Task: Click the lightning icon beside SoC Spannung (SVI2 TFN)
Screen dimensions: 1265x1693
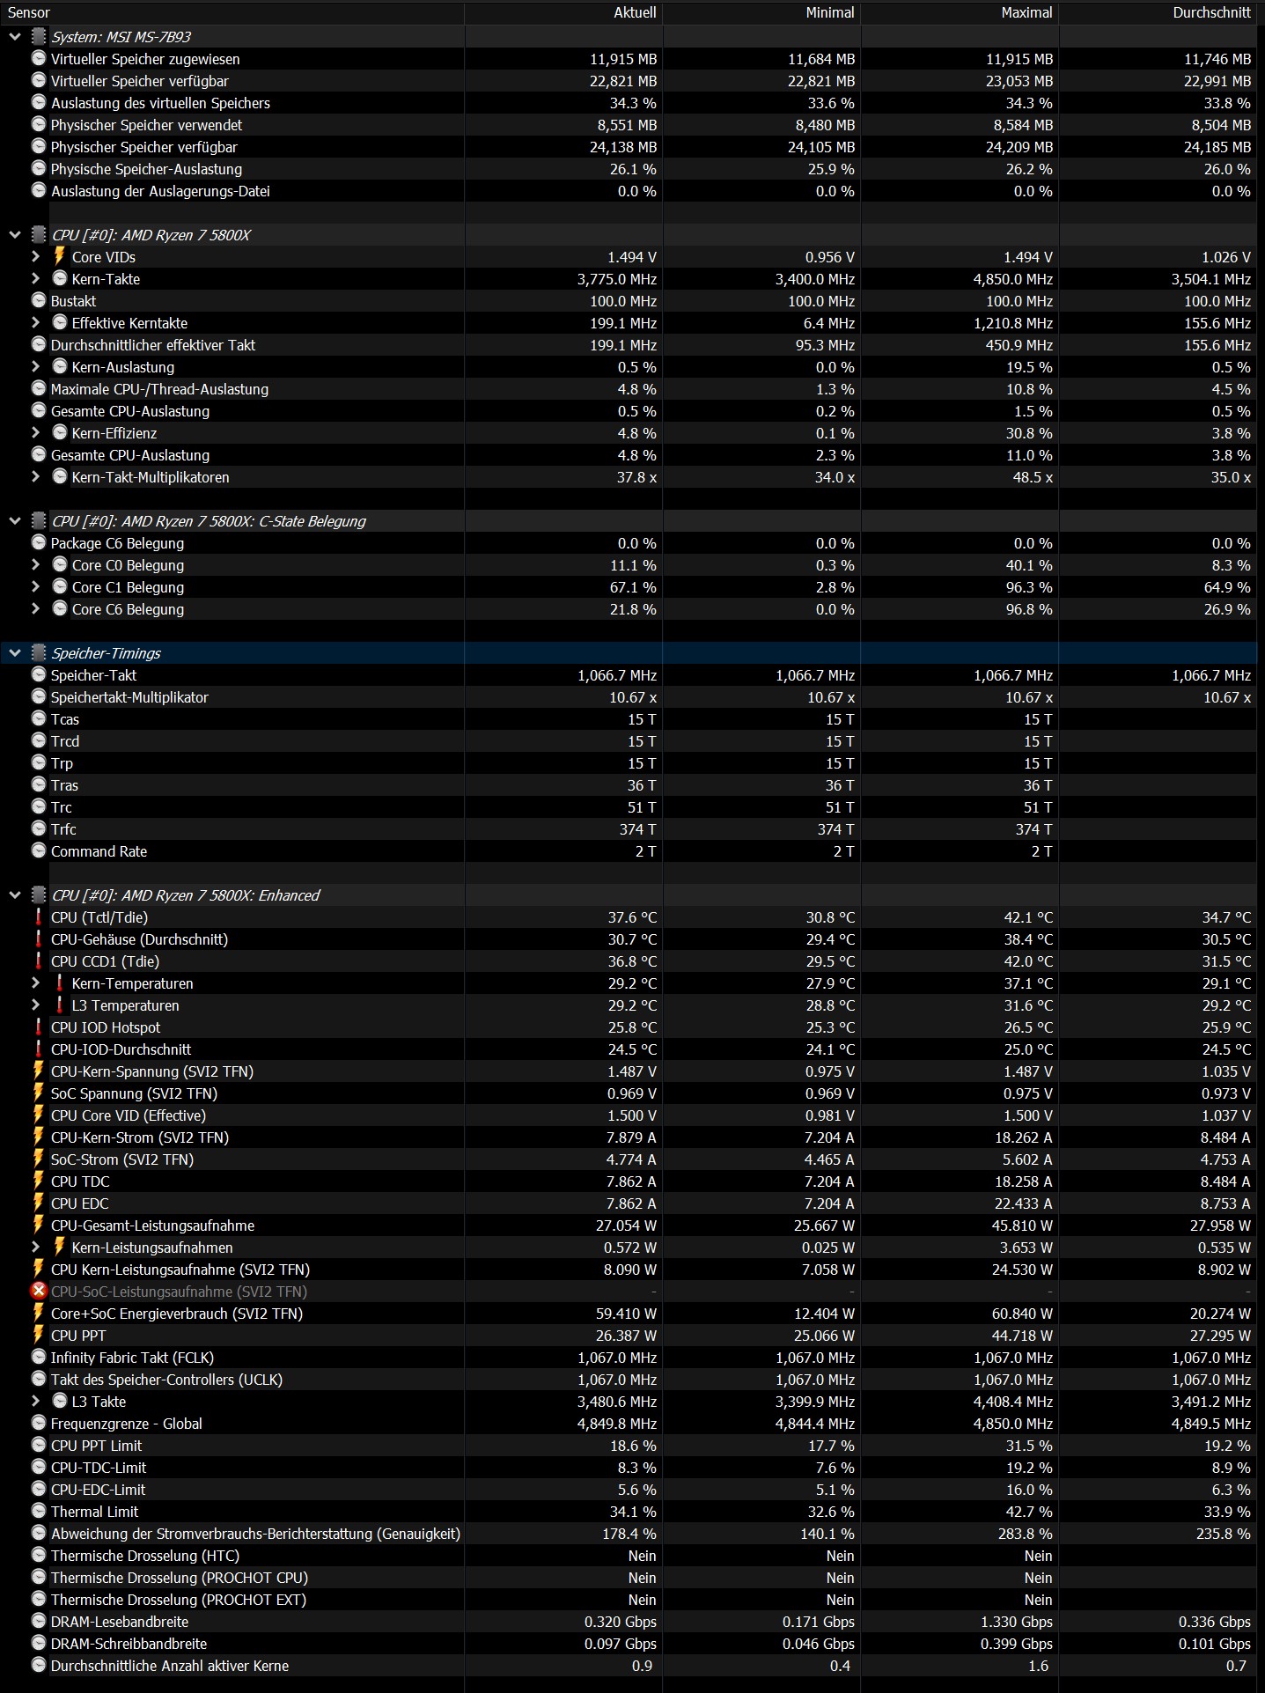Action: click(x=39, y=1093)
